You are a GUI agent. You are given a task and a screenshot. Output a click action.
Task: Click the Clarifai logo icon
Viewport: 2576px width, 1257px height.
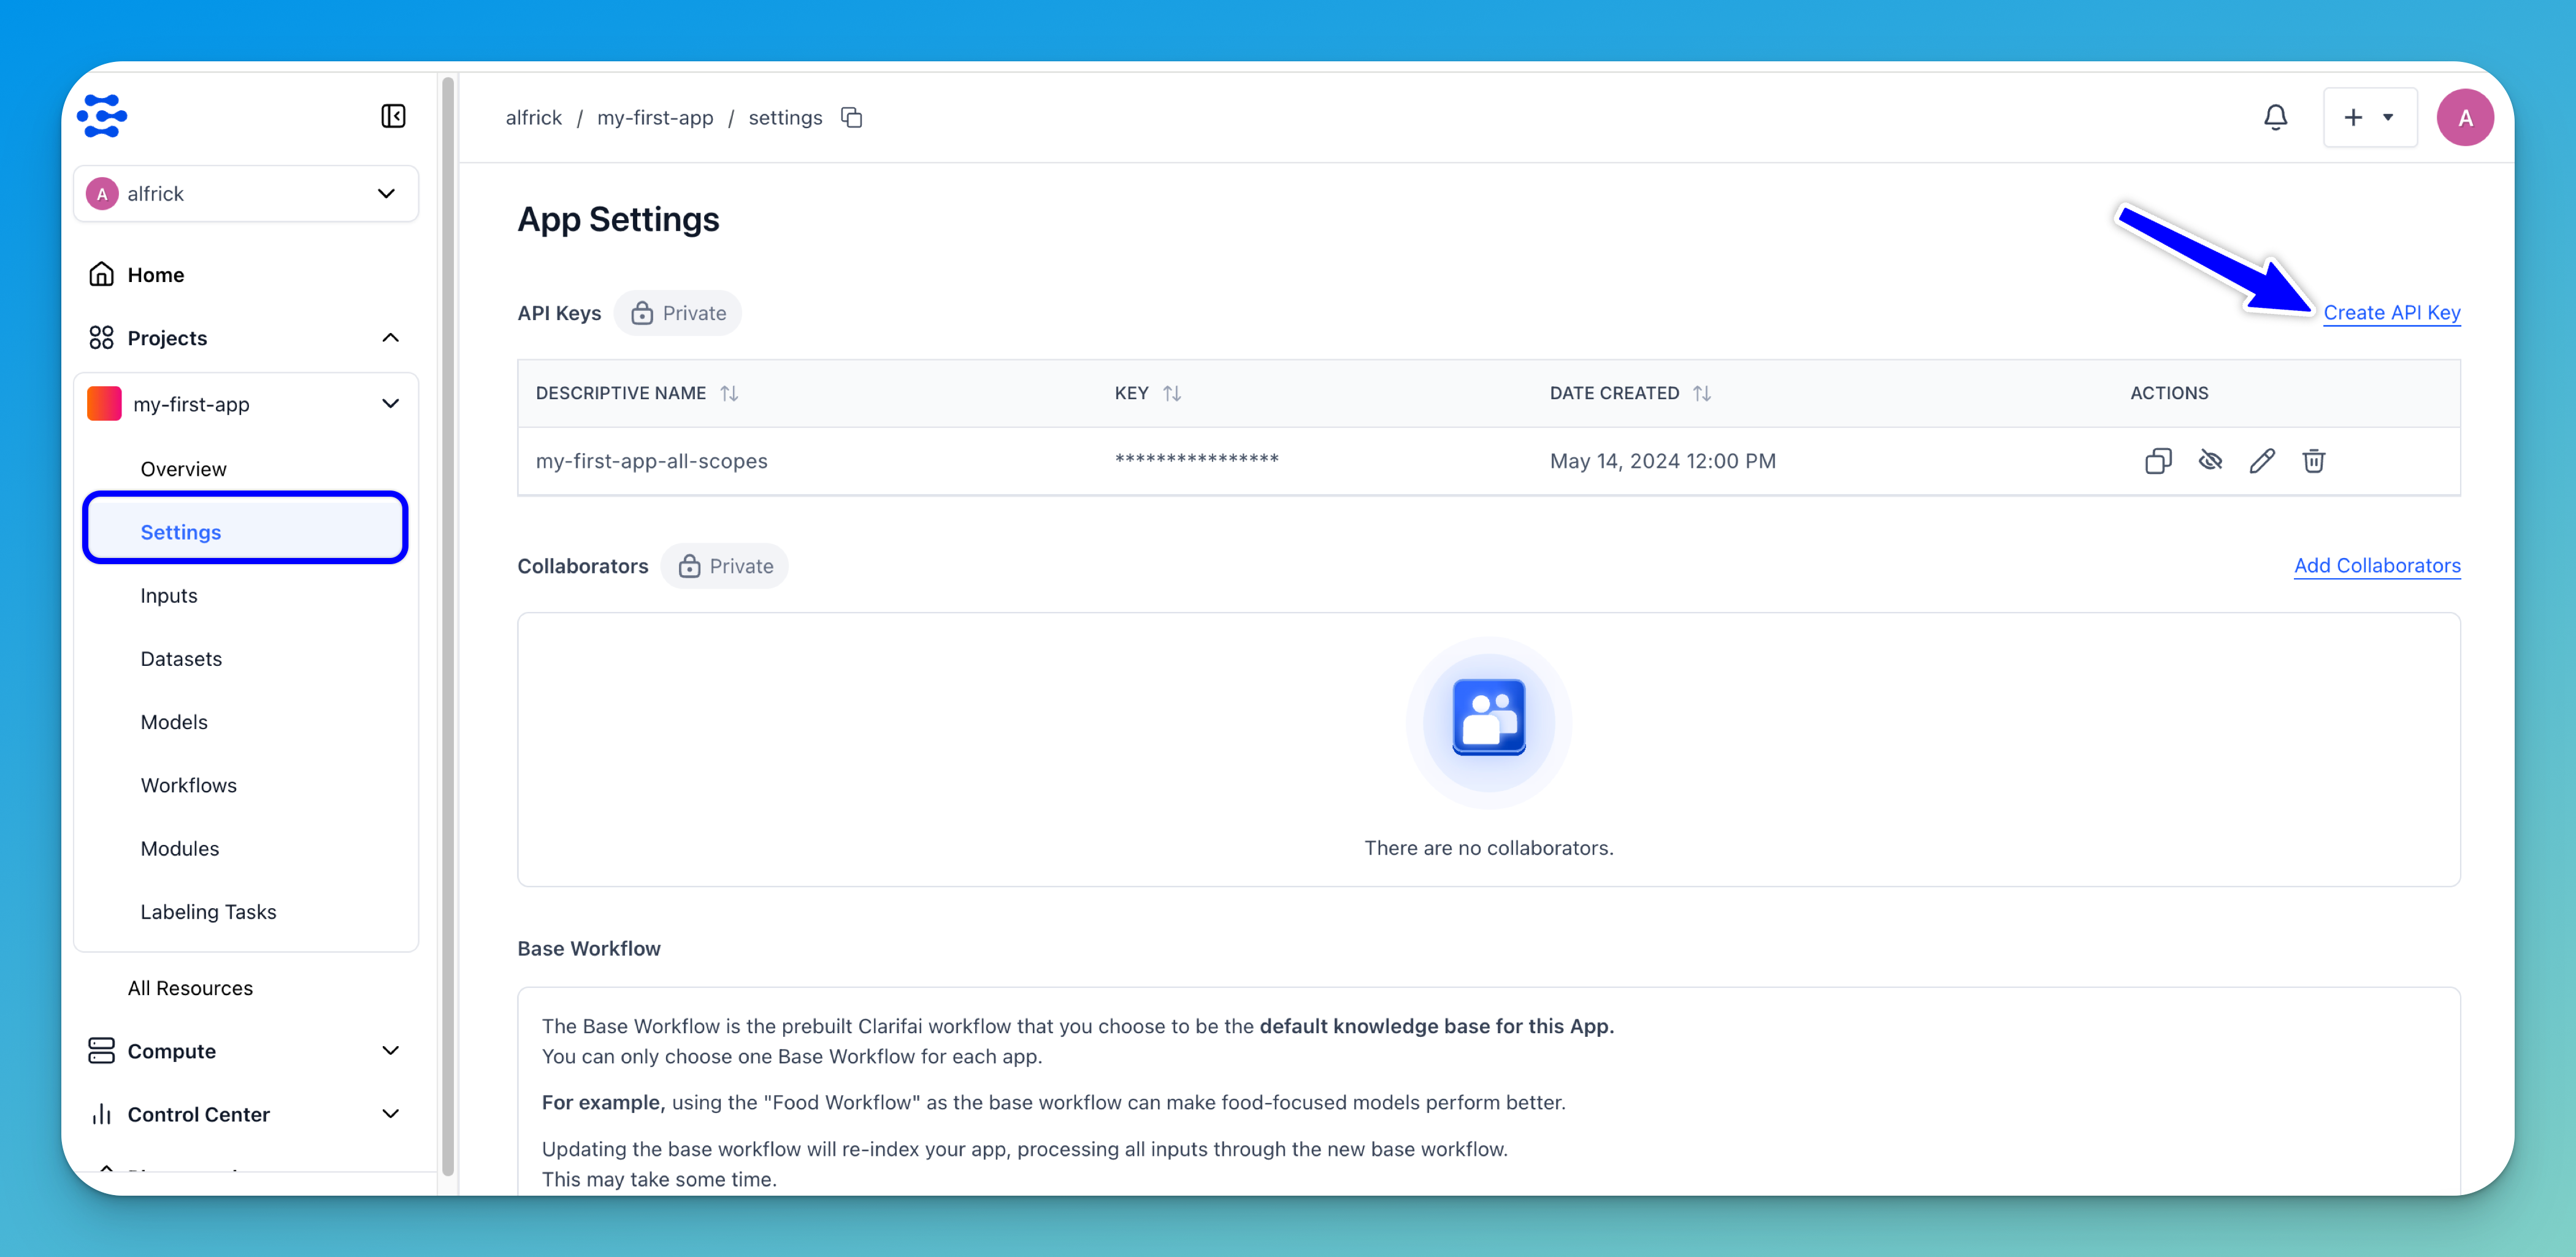coord(102,116)
